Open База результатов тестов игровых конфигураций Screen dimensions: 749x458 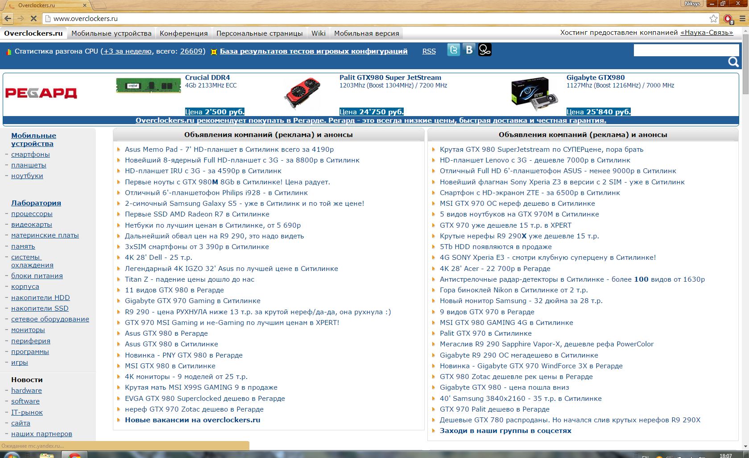pyautogui.click(x=314, y=51)
